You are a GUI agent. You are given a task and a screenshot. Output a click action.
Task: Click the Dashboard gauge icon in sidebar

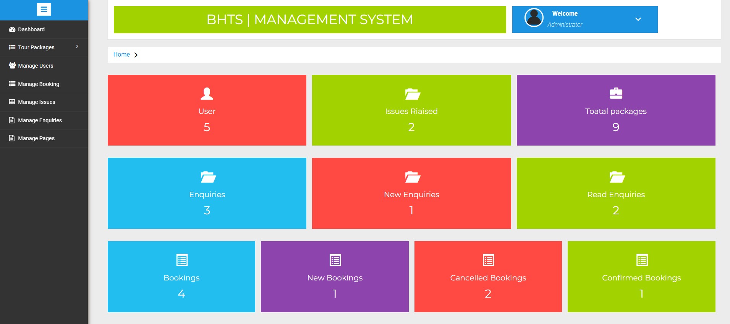[12, 29]
